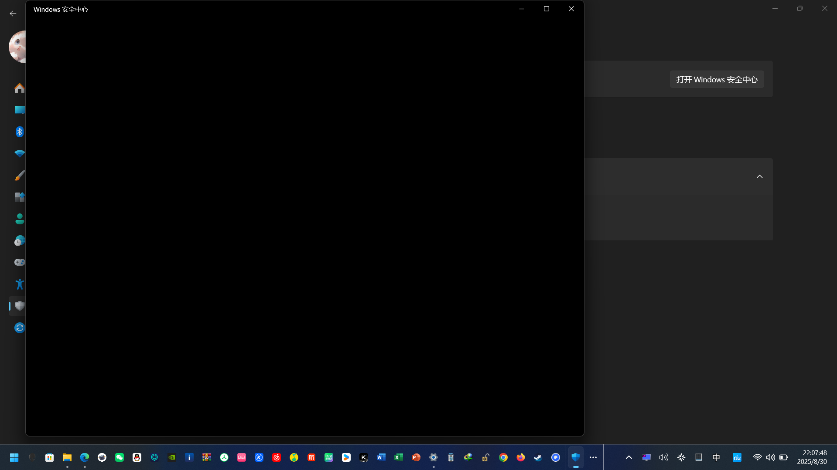
Task: Launch Word from the taskbar
Action: pos(381,457)
